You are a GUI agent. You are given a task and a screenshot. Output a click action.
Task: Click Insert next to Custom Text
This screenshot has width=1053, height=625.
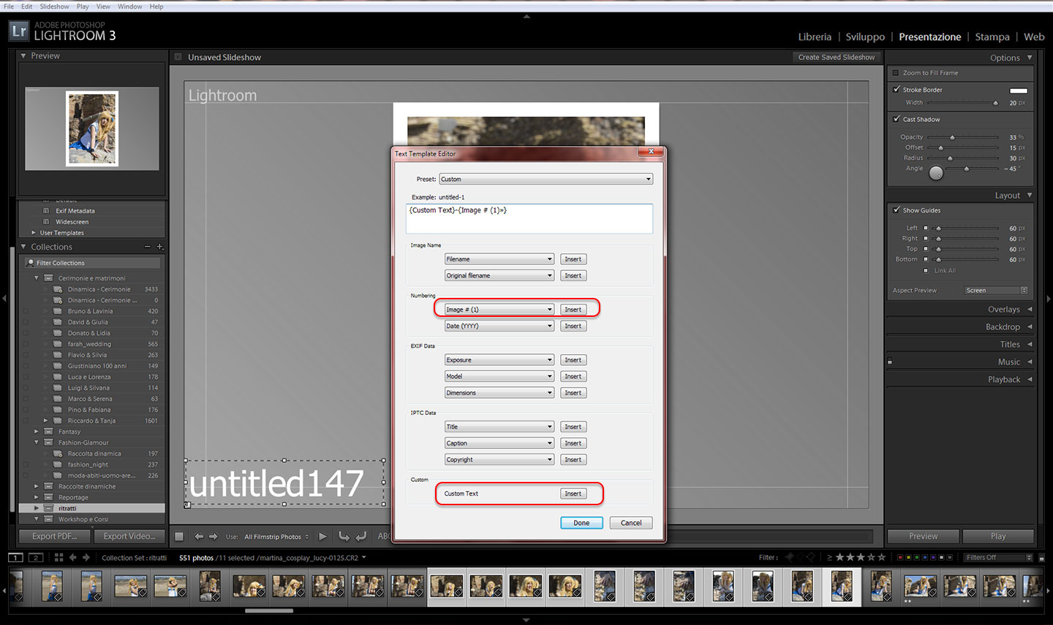[573, 494]
